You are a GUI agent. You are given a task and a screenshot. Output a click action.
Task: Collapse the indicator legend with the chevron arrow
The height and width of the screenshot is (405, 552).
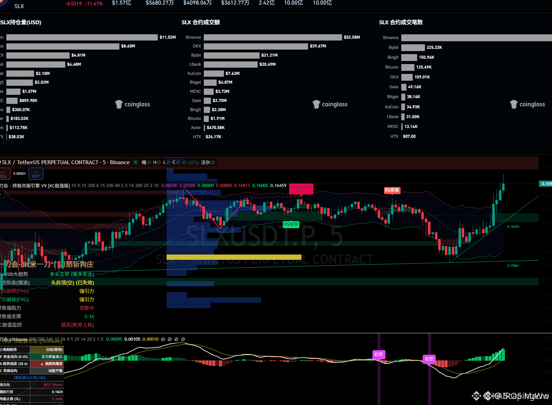[x=2, y=194]
